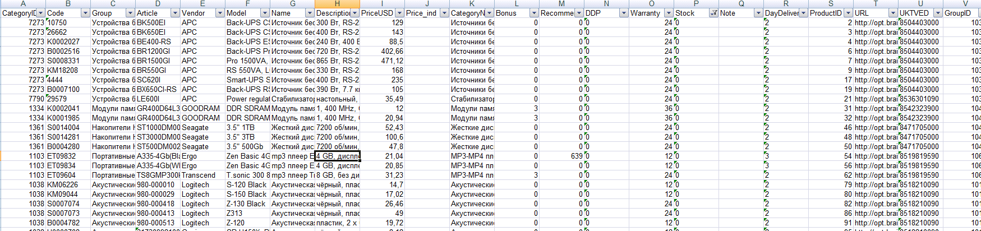
Task: Select the Code cell S0007074
Action: tap(68, 204)
